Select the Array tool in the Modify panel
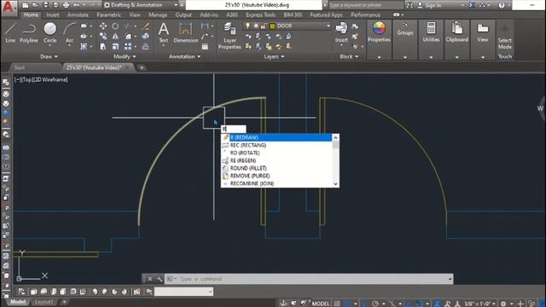The height and width of the screenshot is (307, 546). (128, 46)
